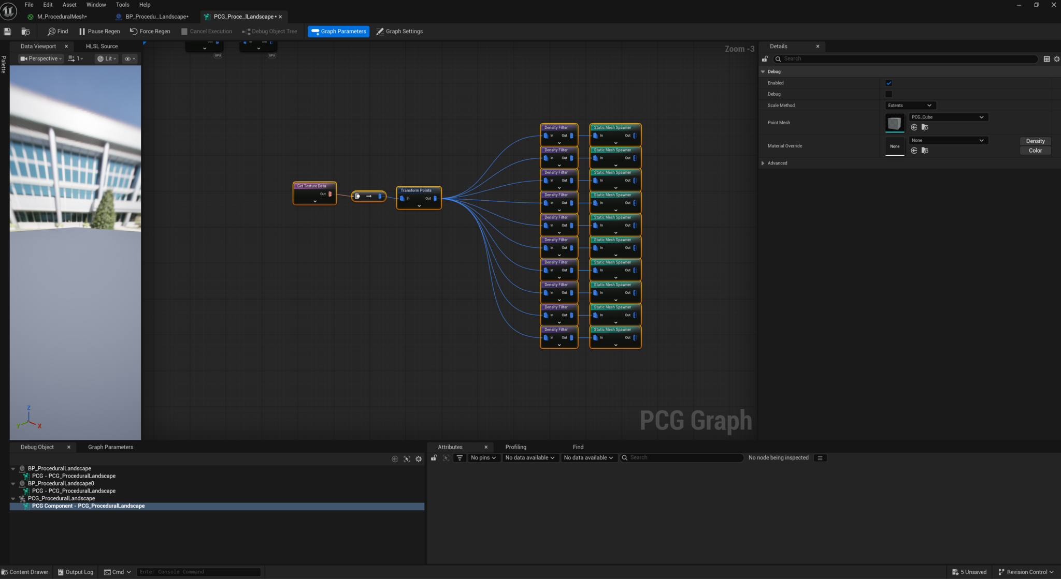Click the Browse to asset icon in toolbar
Screen dimensions: 1061x579
pos(25,32)
